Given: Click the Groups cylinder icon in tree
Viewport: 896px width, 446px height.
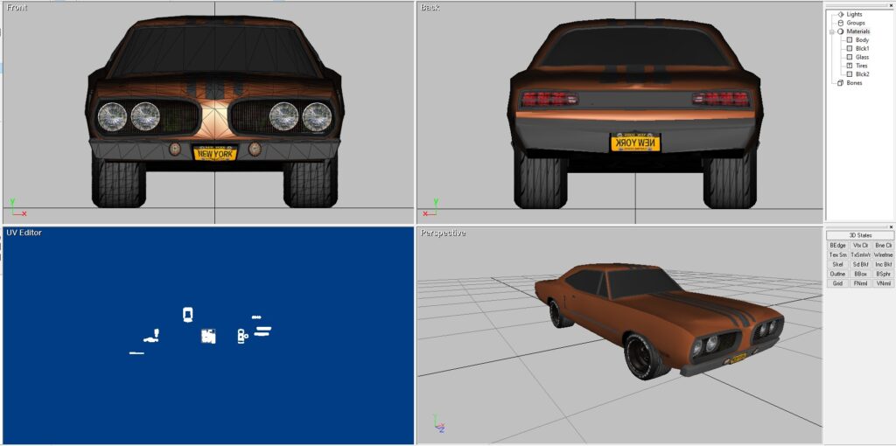Looking at the screenshot, I should tap(841, 23).
